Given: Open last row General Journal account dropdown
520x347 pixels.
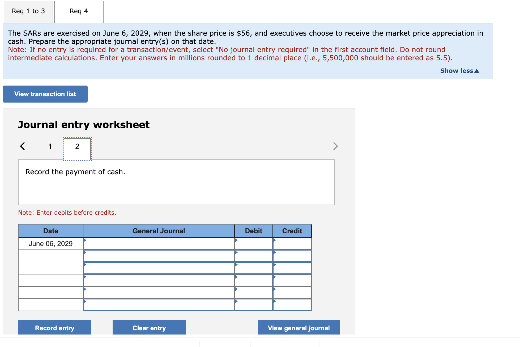Looking at the screenshot, I should [x=159, y=305].
